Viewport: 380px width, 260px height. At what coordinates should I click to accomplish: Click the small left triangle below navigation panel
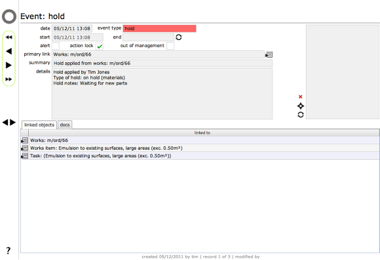[5, 122]
